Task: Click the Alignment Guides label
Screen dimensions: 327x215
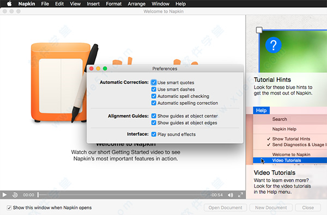Action: coord(128,116)
